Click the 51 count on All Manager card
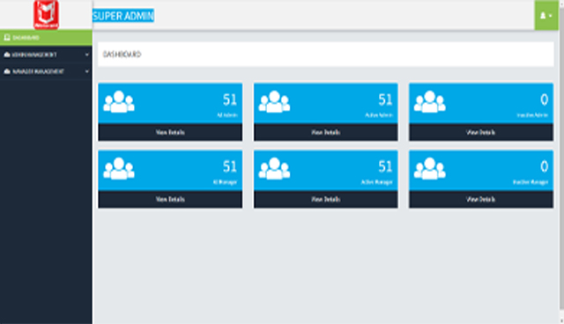564x324 pixels. pos(230,166)
